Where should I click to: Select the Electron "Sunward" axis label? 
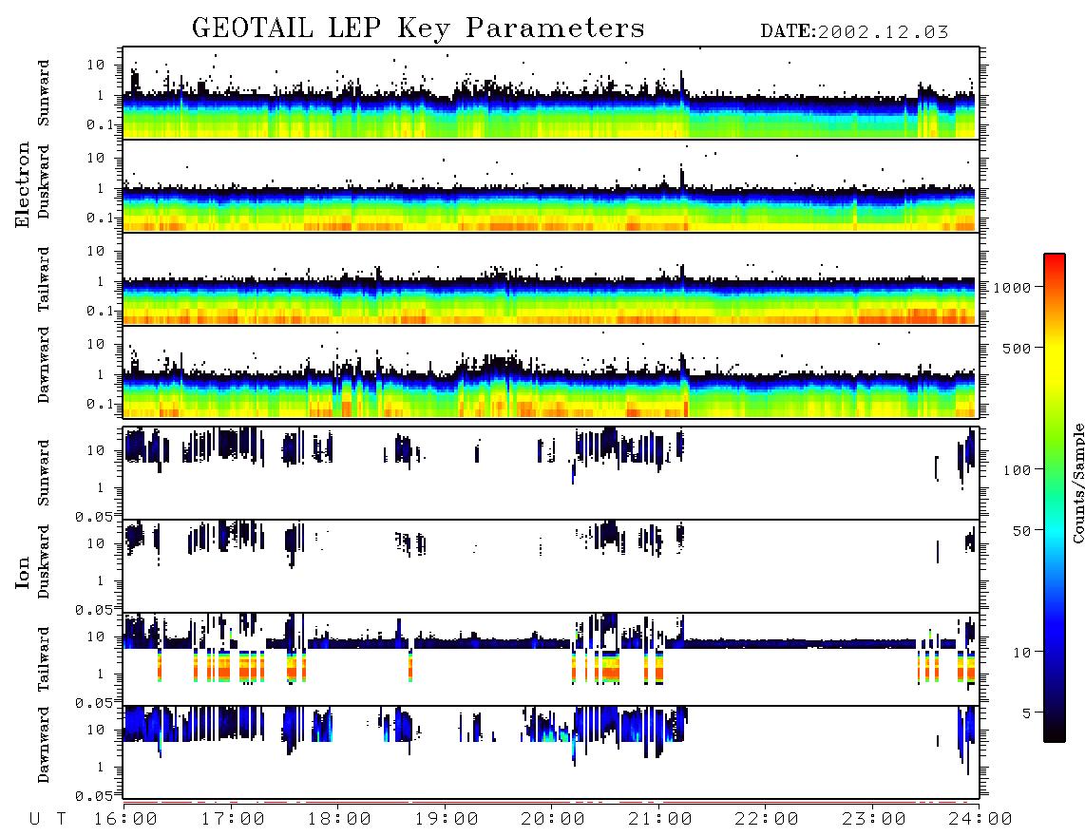click(44, 93)
